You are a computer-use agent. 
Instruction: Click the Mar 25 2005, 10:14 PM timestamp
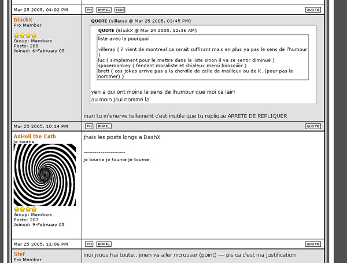pyautogui.click(x=40, y=126)
